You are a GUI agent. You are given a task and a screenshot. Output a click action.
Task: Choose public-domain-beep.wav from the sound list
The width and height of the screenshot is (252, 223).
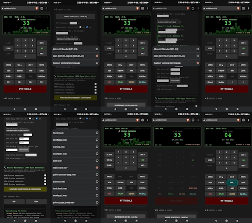coord(76,175)
